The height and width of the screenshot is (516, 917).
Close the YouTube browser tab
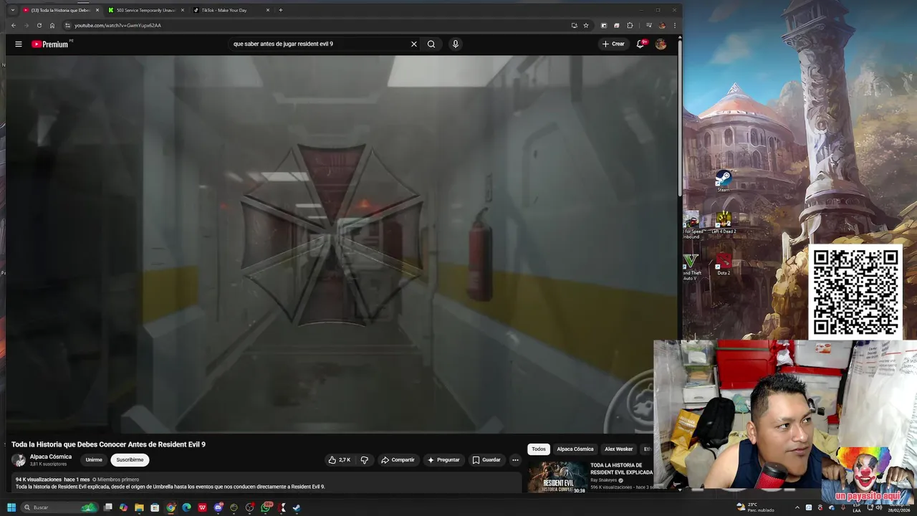tap(97, 10)
